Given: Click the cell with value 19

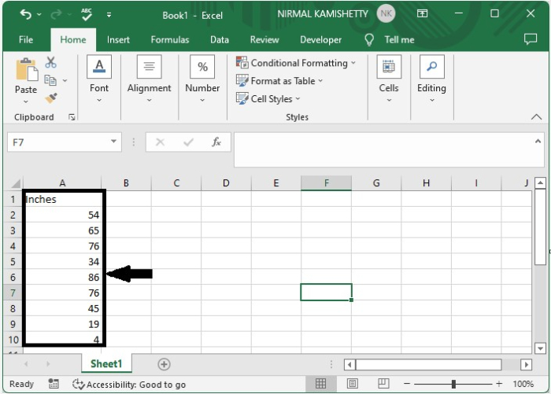Looking at the screenshot, I should (62, 324).
